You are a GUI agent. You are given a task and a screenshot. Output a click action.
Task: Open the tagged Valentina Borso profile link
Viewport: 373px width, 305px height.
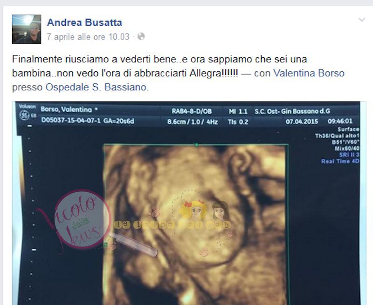309,73
